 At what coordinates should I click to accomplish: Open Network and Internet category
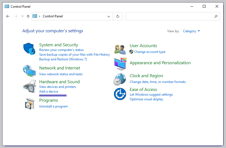click(60, 68)
